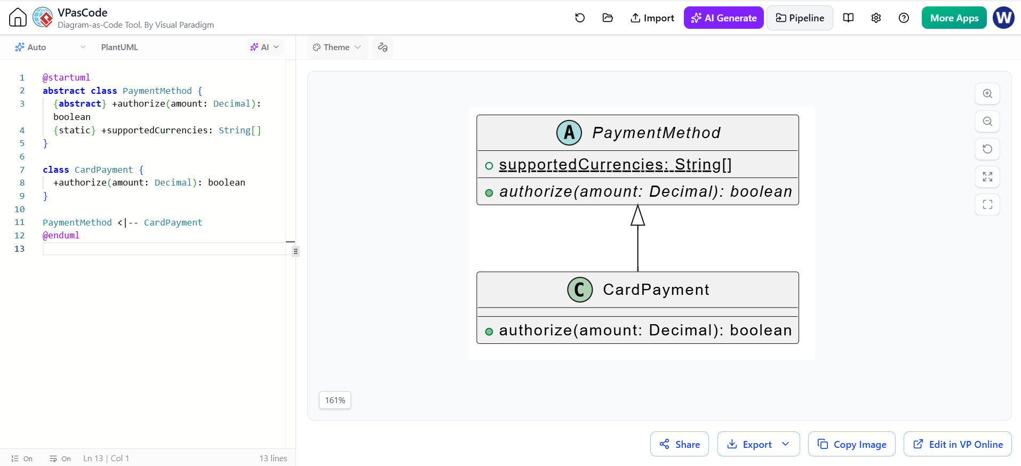Click the fullscreen frame icon

pyautogui.click(x=987, y=204)
